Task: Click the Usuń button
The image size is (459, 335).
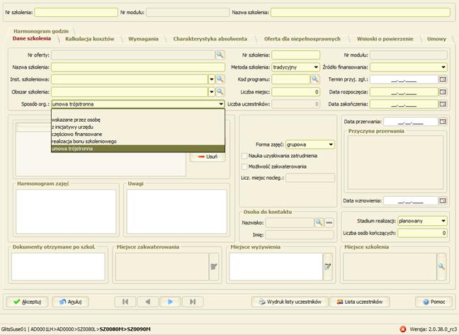Action: 208,157
